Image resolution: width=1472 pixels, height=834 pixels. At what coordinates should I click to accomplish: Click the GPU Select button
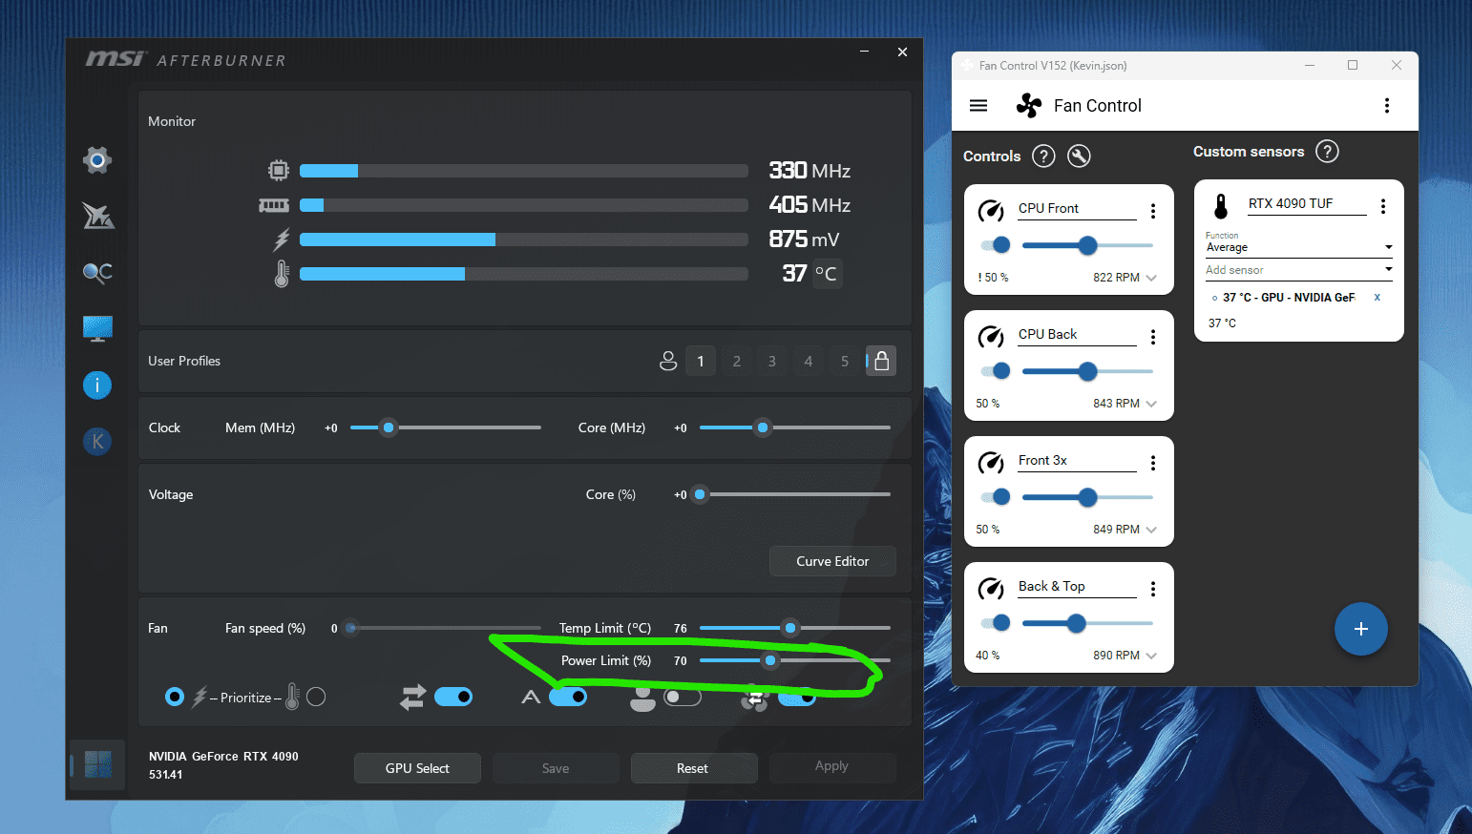417,768
